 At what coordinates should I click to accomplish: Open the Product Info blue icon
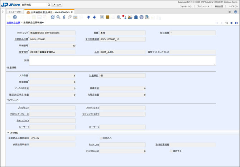(136, 17)
